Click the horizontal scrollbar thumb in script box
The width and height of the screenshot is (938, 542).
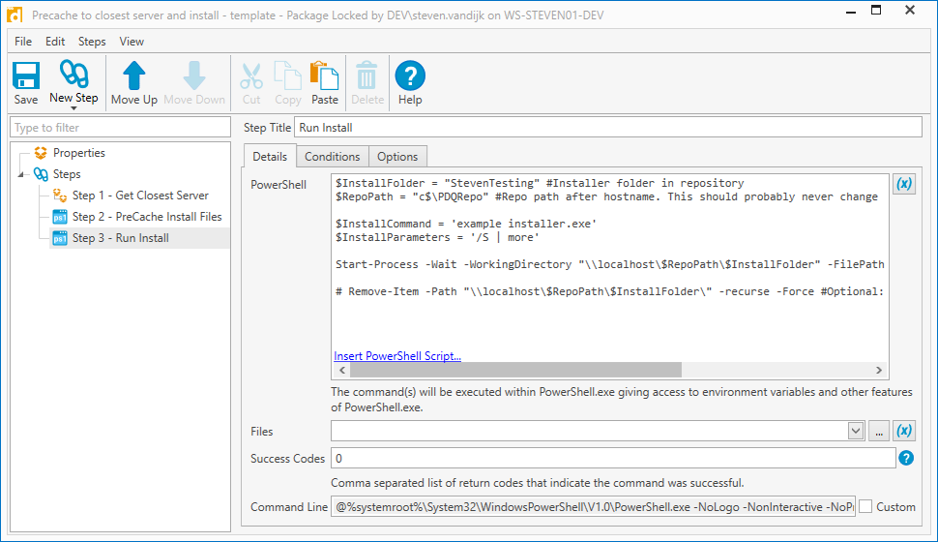click(515, 370)
